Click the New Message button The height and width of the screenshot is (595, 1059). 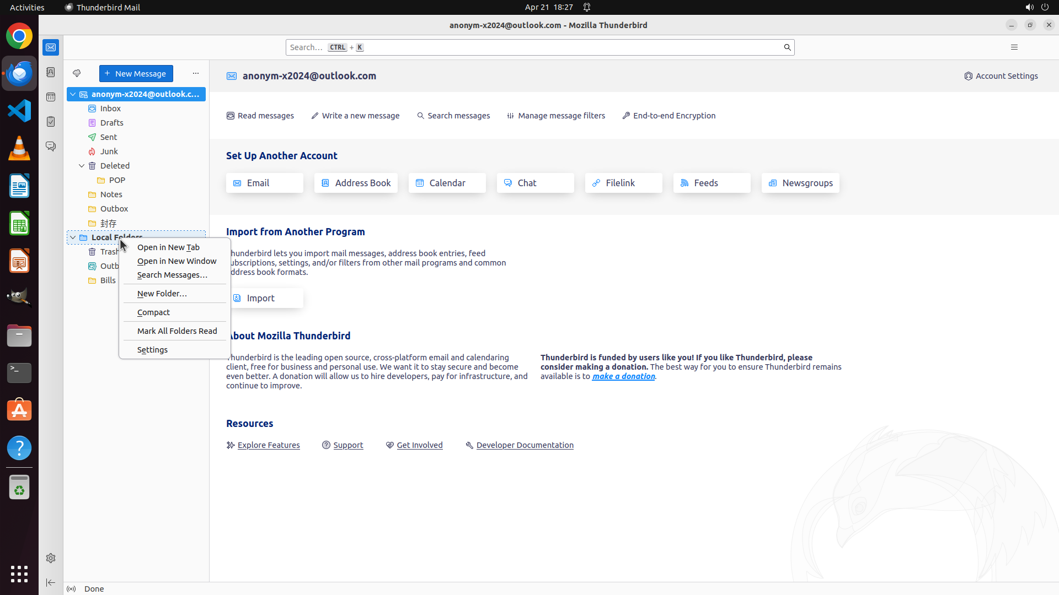(x=136, y=73)
